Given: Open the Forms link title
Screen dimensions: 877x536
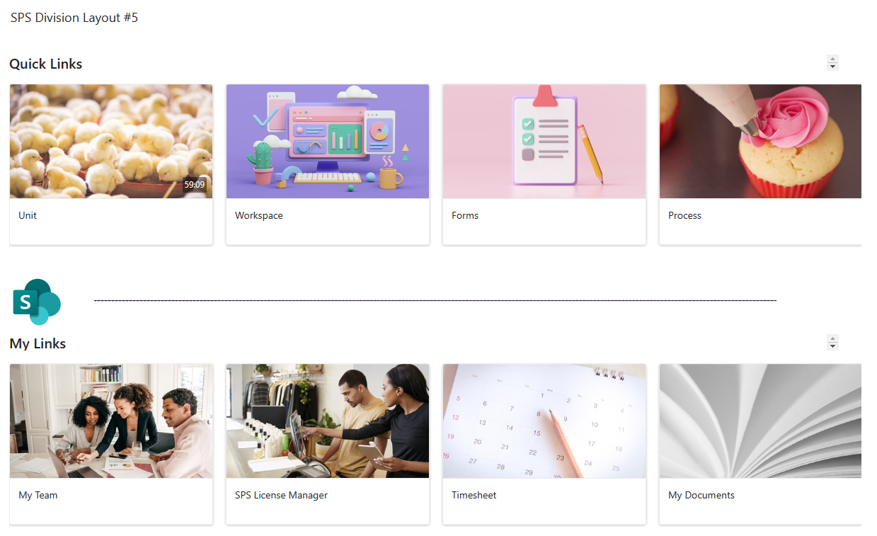Looking at the screenshot, I should (x=465, y=215).
